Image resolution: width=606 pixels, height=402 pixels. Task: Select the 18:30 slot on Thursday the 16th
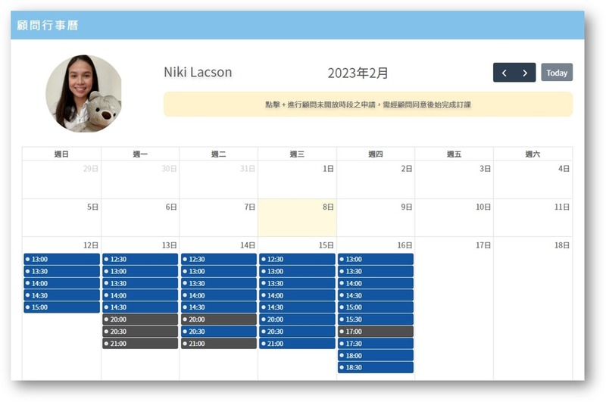[376, 368]
